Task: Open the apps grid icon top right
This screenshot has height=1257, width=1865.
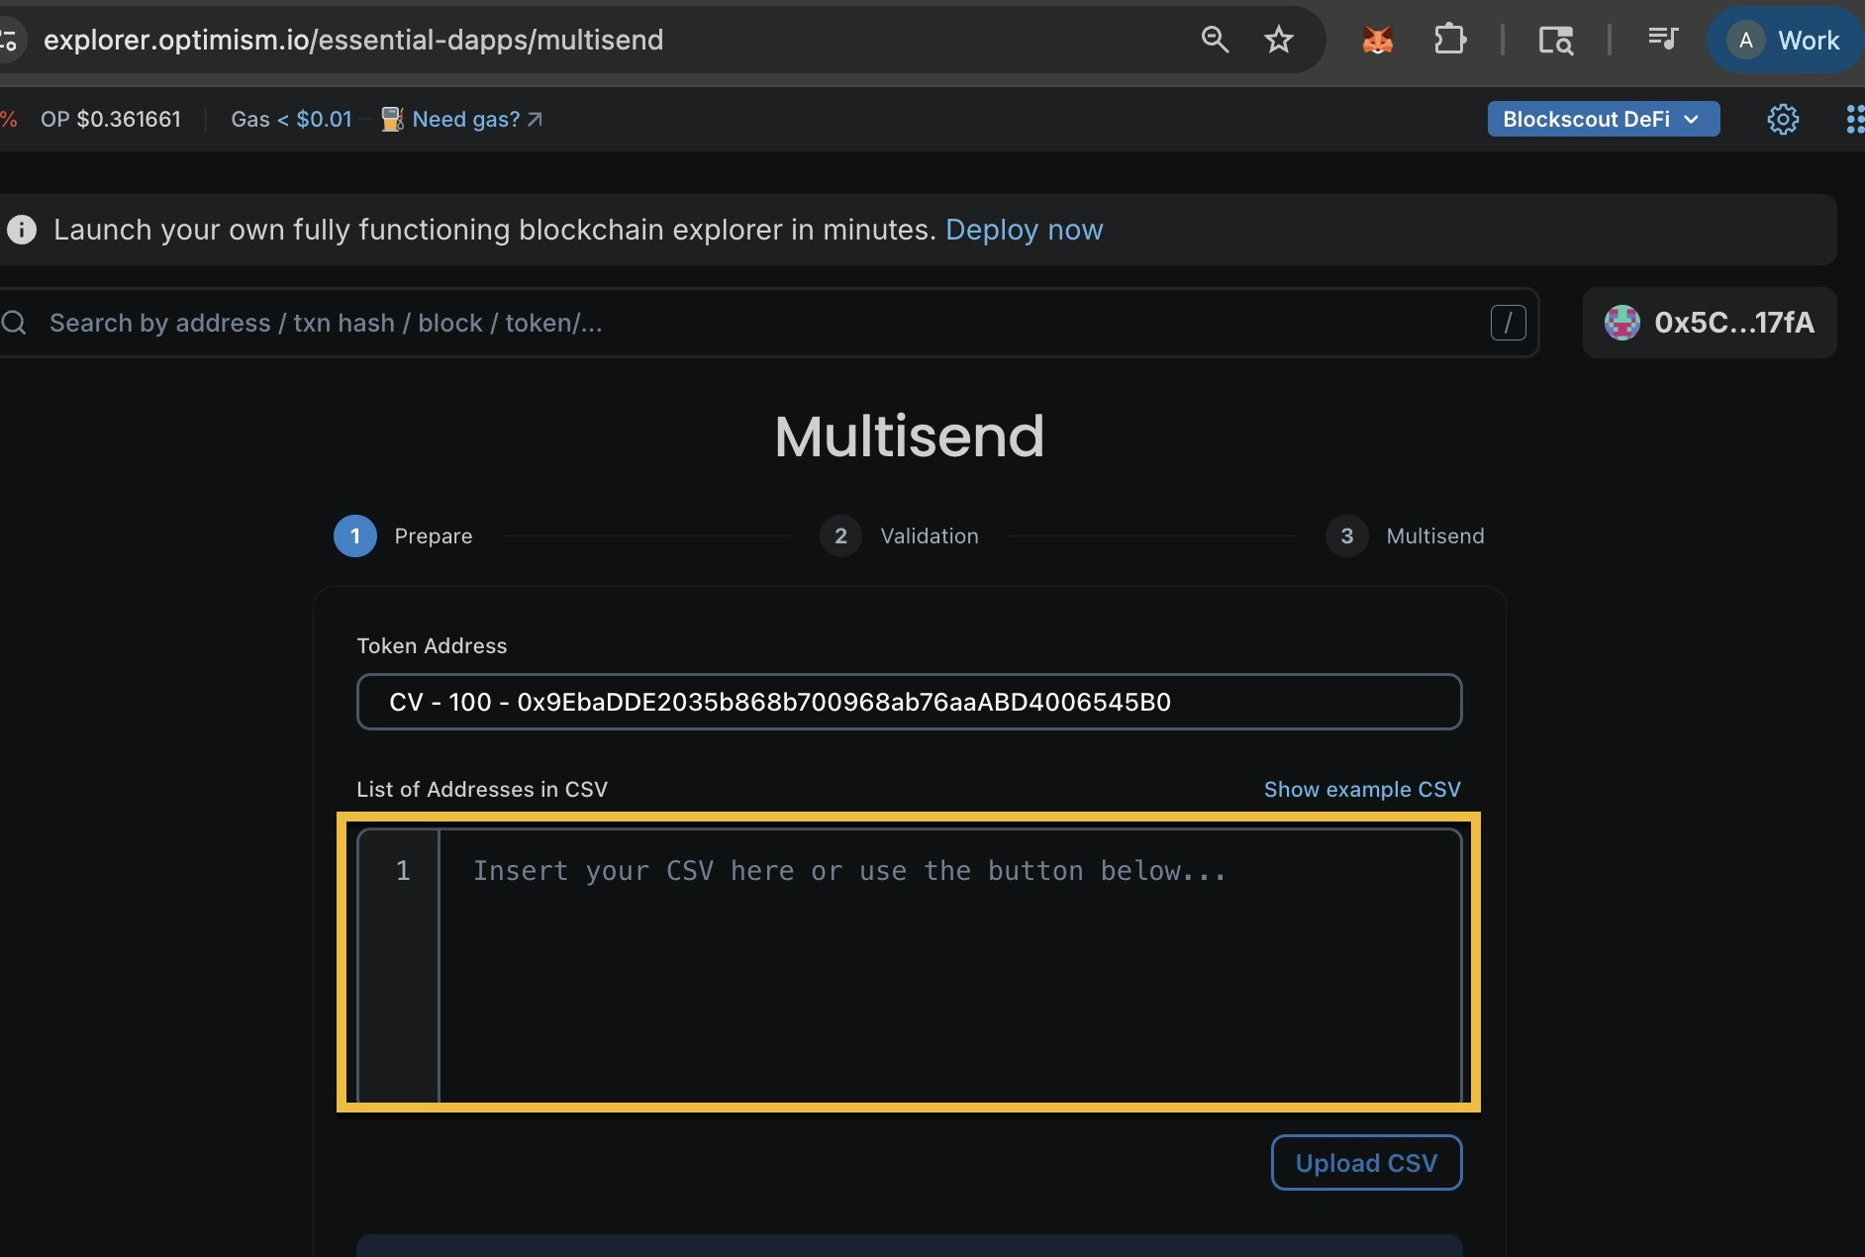Action: coord(1855,119)
